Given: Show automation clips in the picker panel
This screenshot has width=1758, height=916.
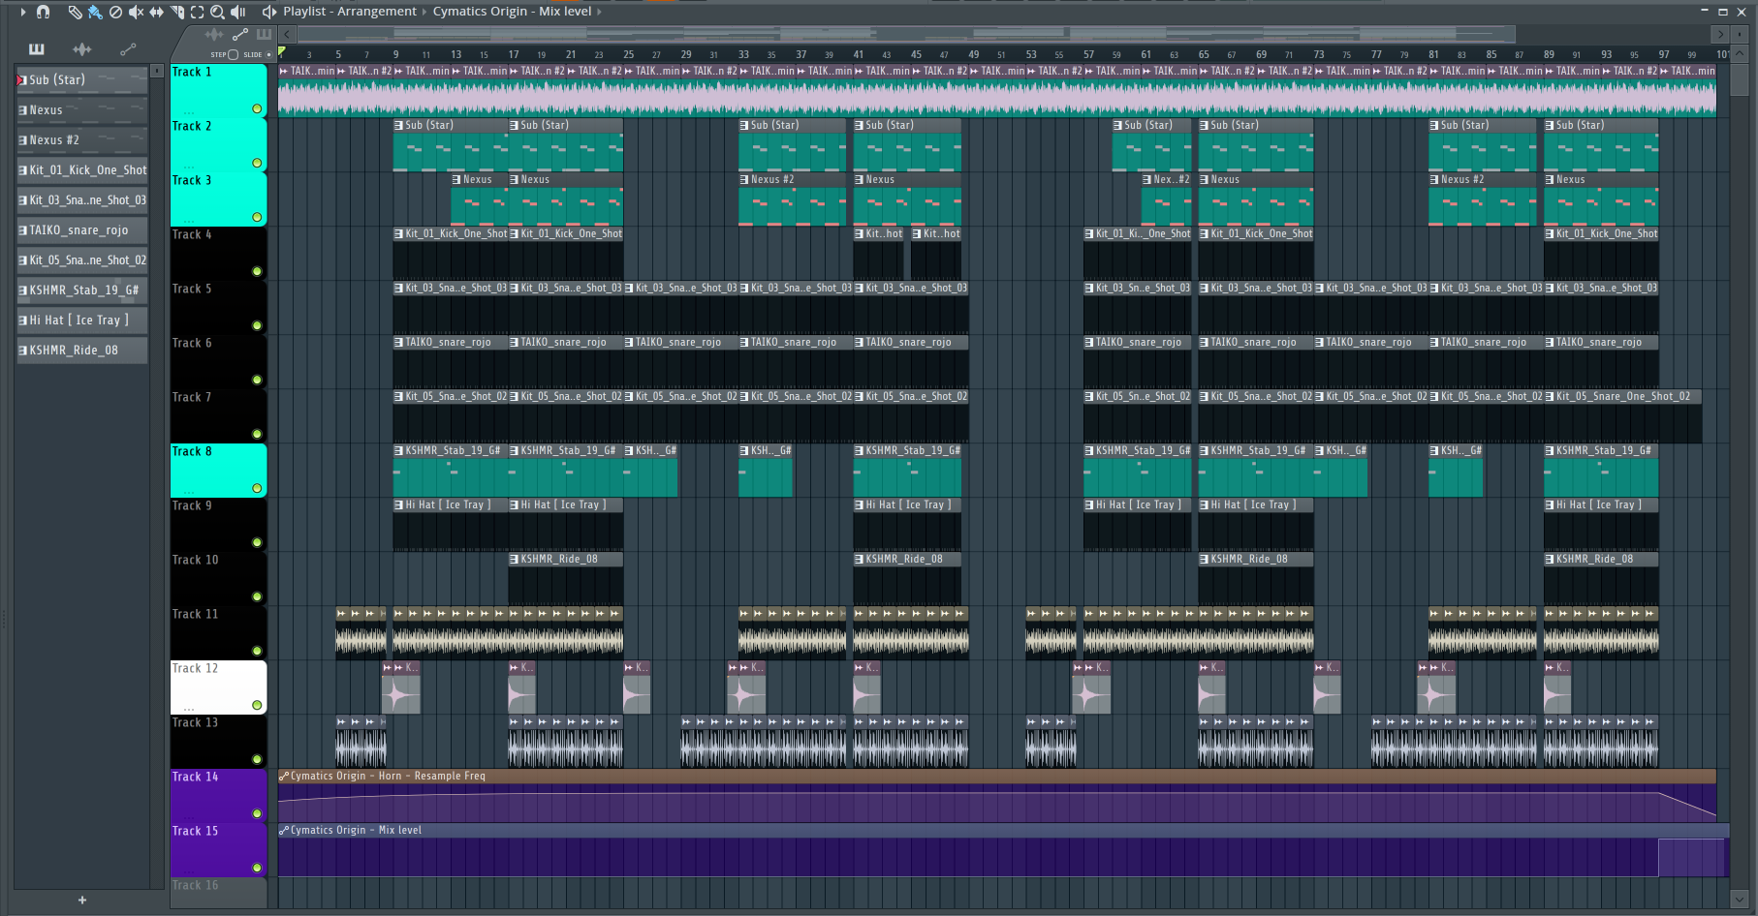Looking at the screenshot, I should [x=128, y=49].
